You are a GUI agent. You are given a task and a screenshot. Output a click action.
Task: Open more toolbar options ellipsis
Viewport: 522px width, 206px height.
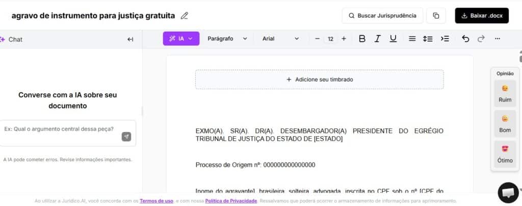(x=498, y=39)
